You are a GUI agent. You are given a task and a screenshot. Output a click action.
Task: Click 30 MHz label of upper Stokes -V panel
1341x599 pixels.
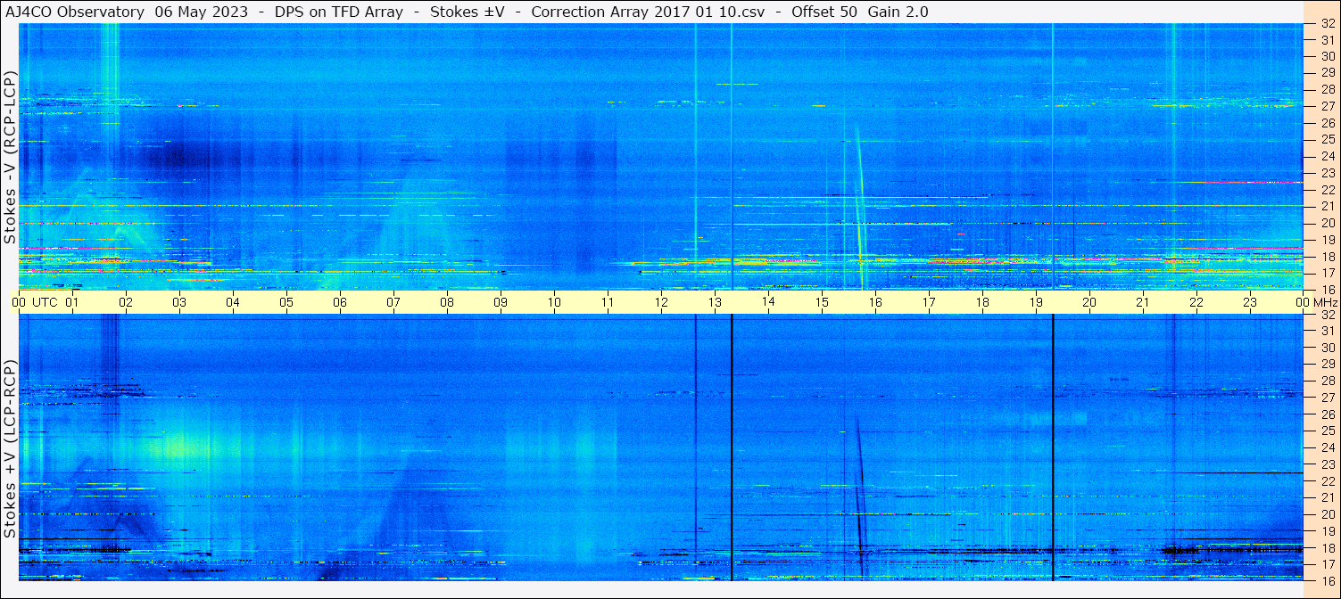[1327, 56]
